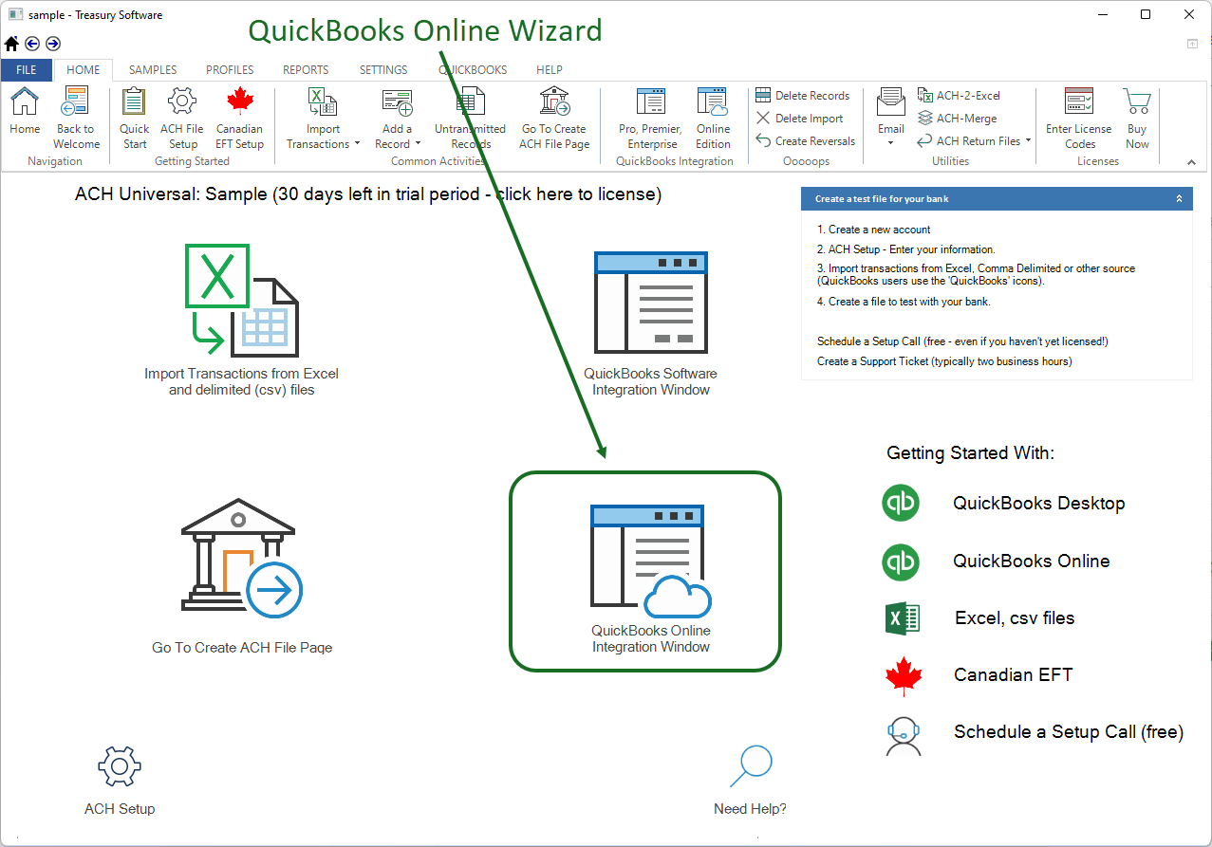1212x847 pixels.
Task: Open Untransmitted Records in ribbon
Action: pyautogui.click(x=471, y=117)
